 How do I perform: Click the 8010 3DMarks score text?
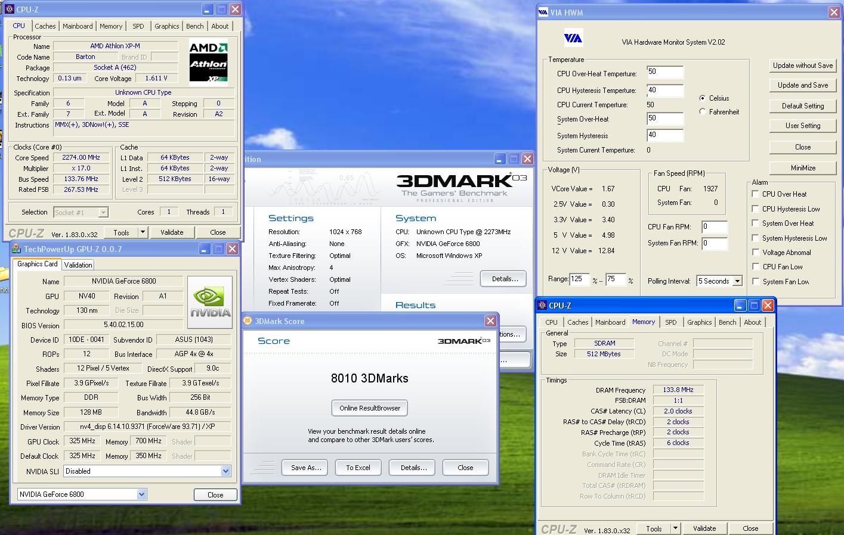tap(370, 378)
